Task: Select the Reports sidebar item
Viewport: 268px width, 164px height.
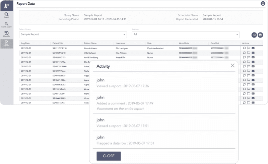Action: tap(6, 43)
